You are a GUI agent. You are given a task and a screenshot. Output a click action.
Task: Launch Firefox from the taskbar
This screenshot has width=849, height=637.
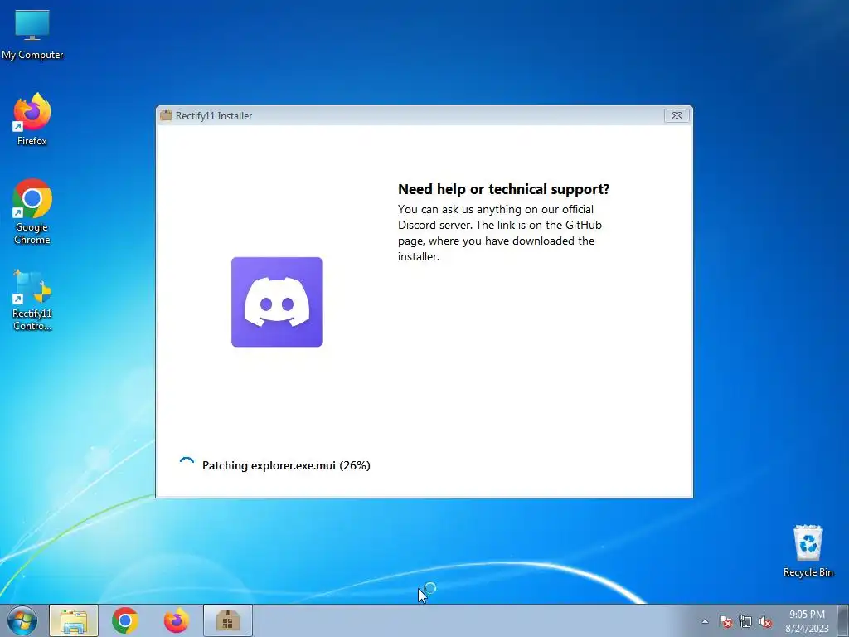(x=177, y=620)
